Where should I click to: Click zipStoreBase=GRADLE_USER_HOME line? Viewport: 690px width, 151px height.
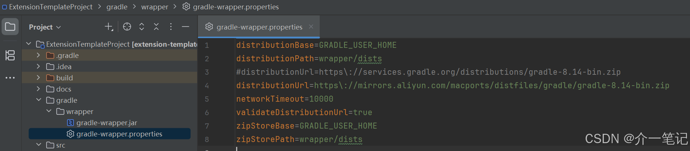[307, 126]
